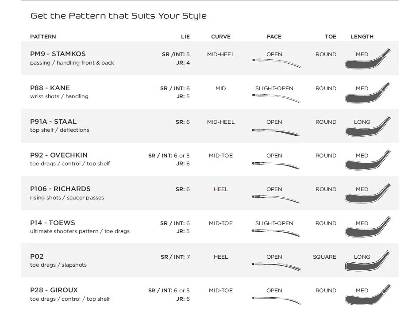This screenshot has height=318, width=408.
Task: Click the PM9 Stamkos open face curve diagram
Action: (277, 63)
